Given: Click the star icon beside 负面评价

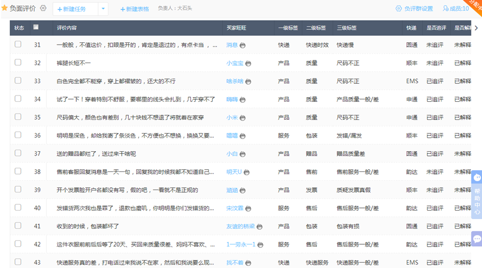Looking at the screenshot, I should (x=5, y=8).
